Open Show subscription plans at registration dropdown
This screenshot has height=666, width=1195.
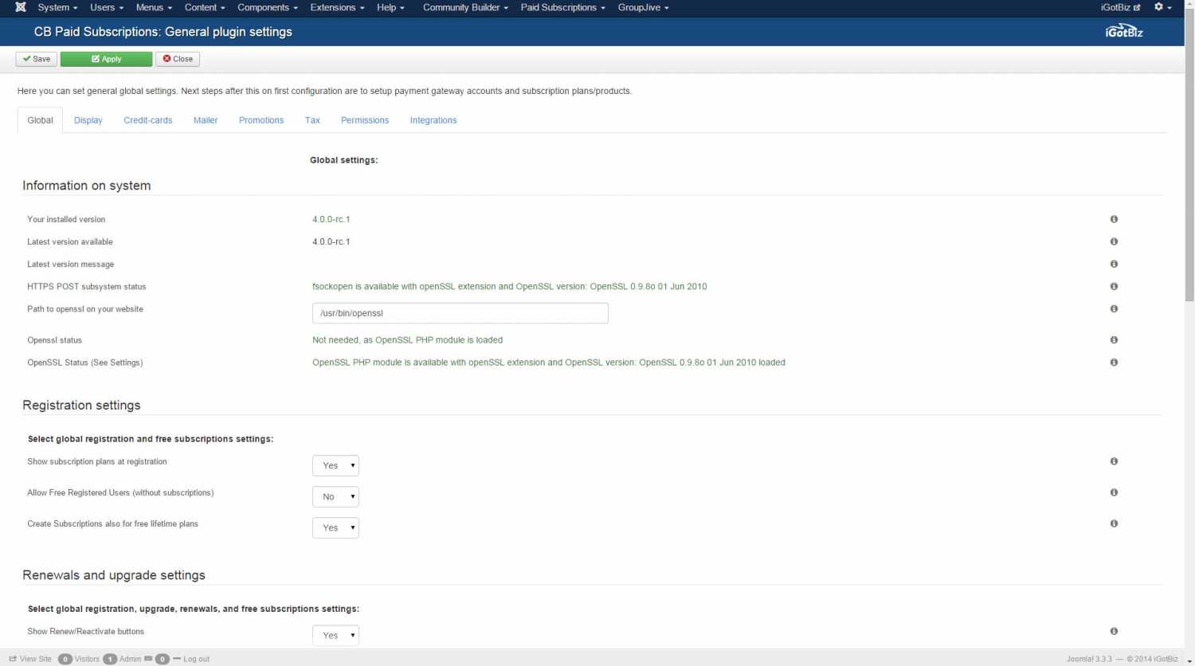[x=335, y=465]
